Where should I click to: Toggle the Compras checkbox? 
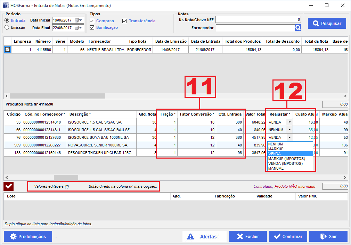point(92,21)
